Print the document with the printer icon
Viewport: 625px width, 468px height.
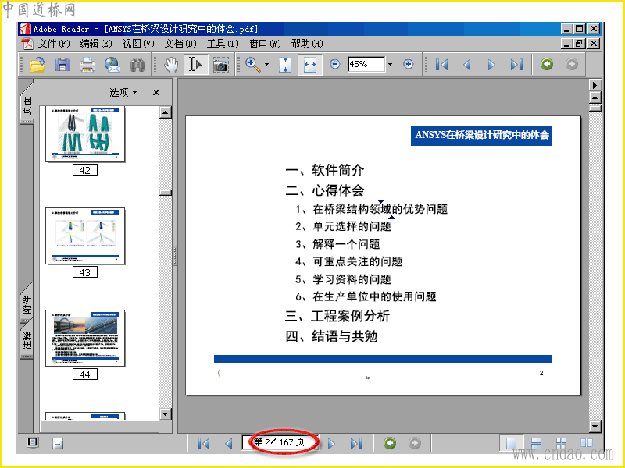(x=87, y=65)
